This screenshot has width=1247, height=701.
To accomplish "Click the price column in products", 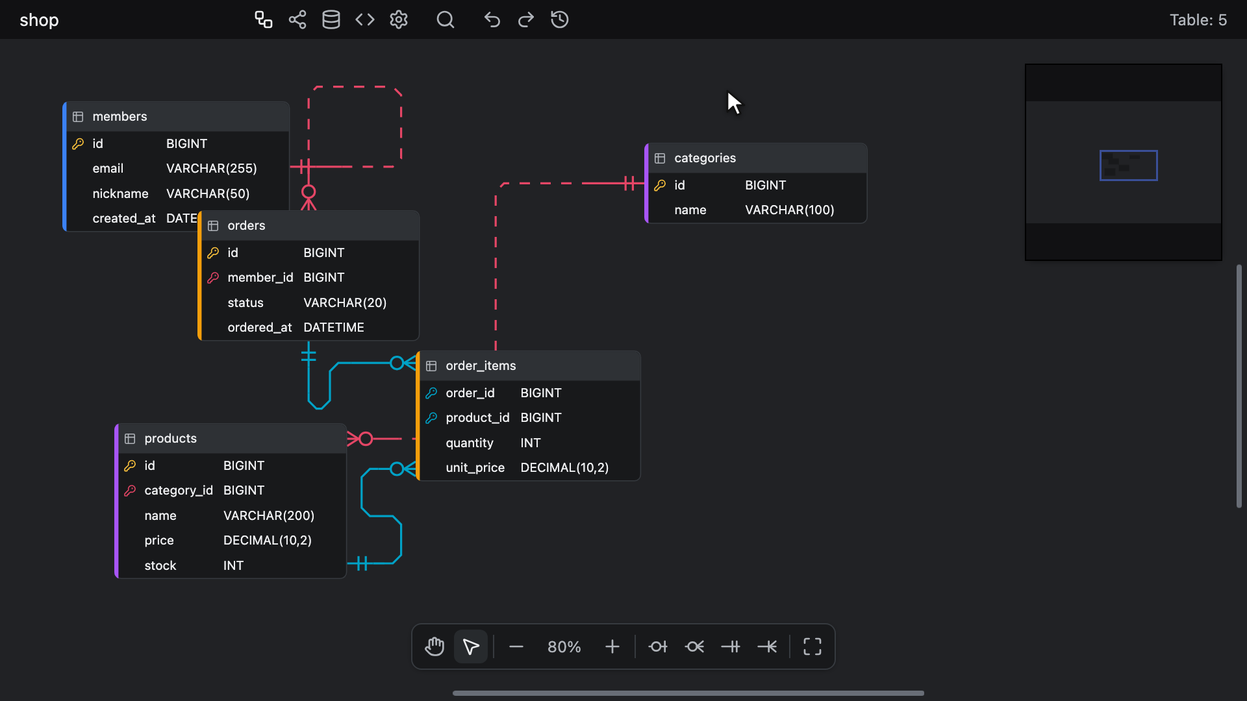I will click(x=159, y=541).
